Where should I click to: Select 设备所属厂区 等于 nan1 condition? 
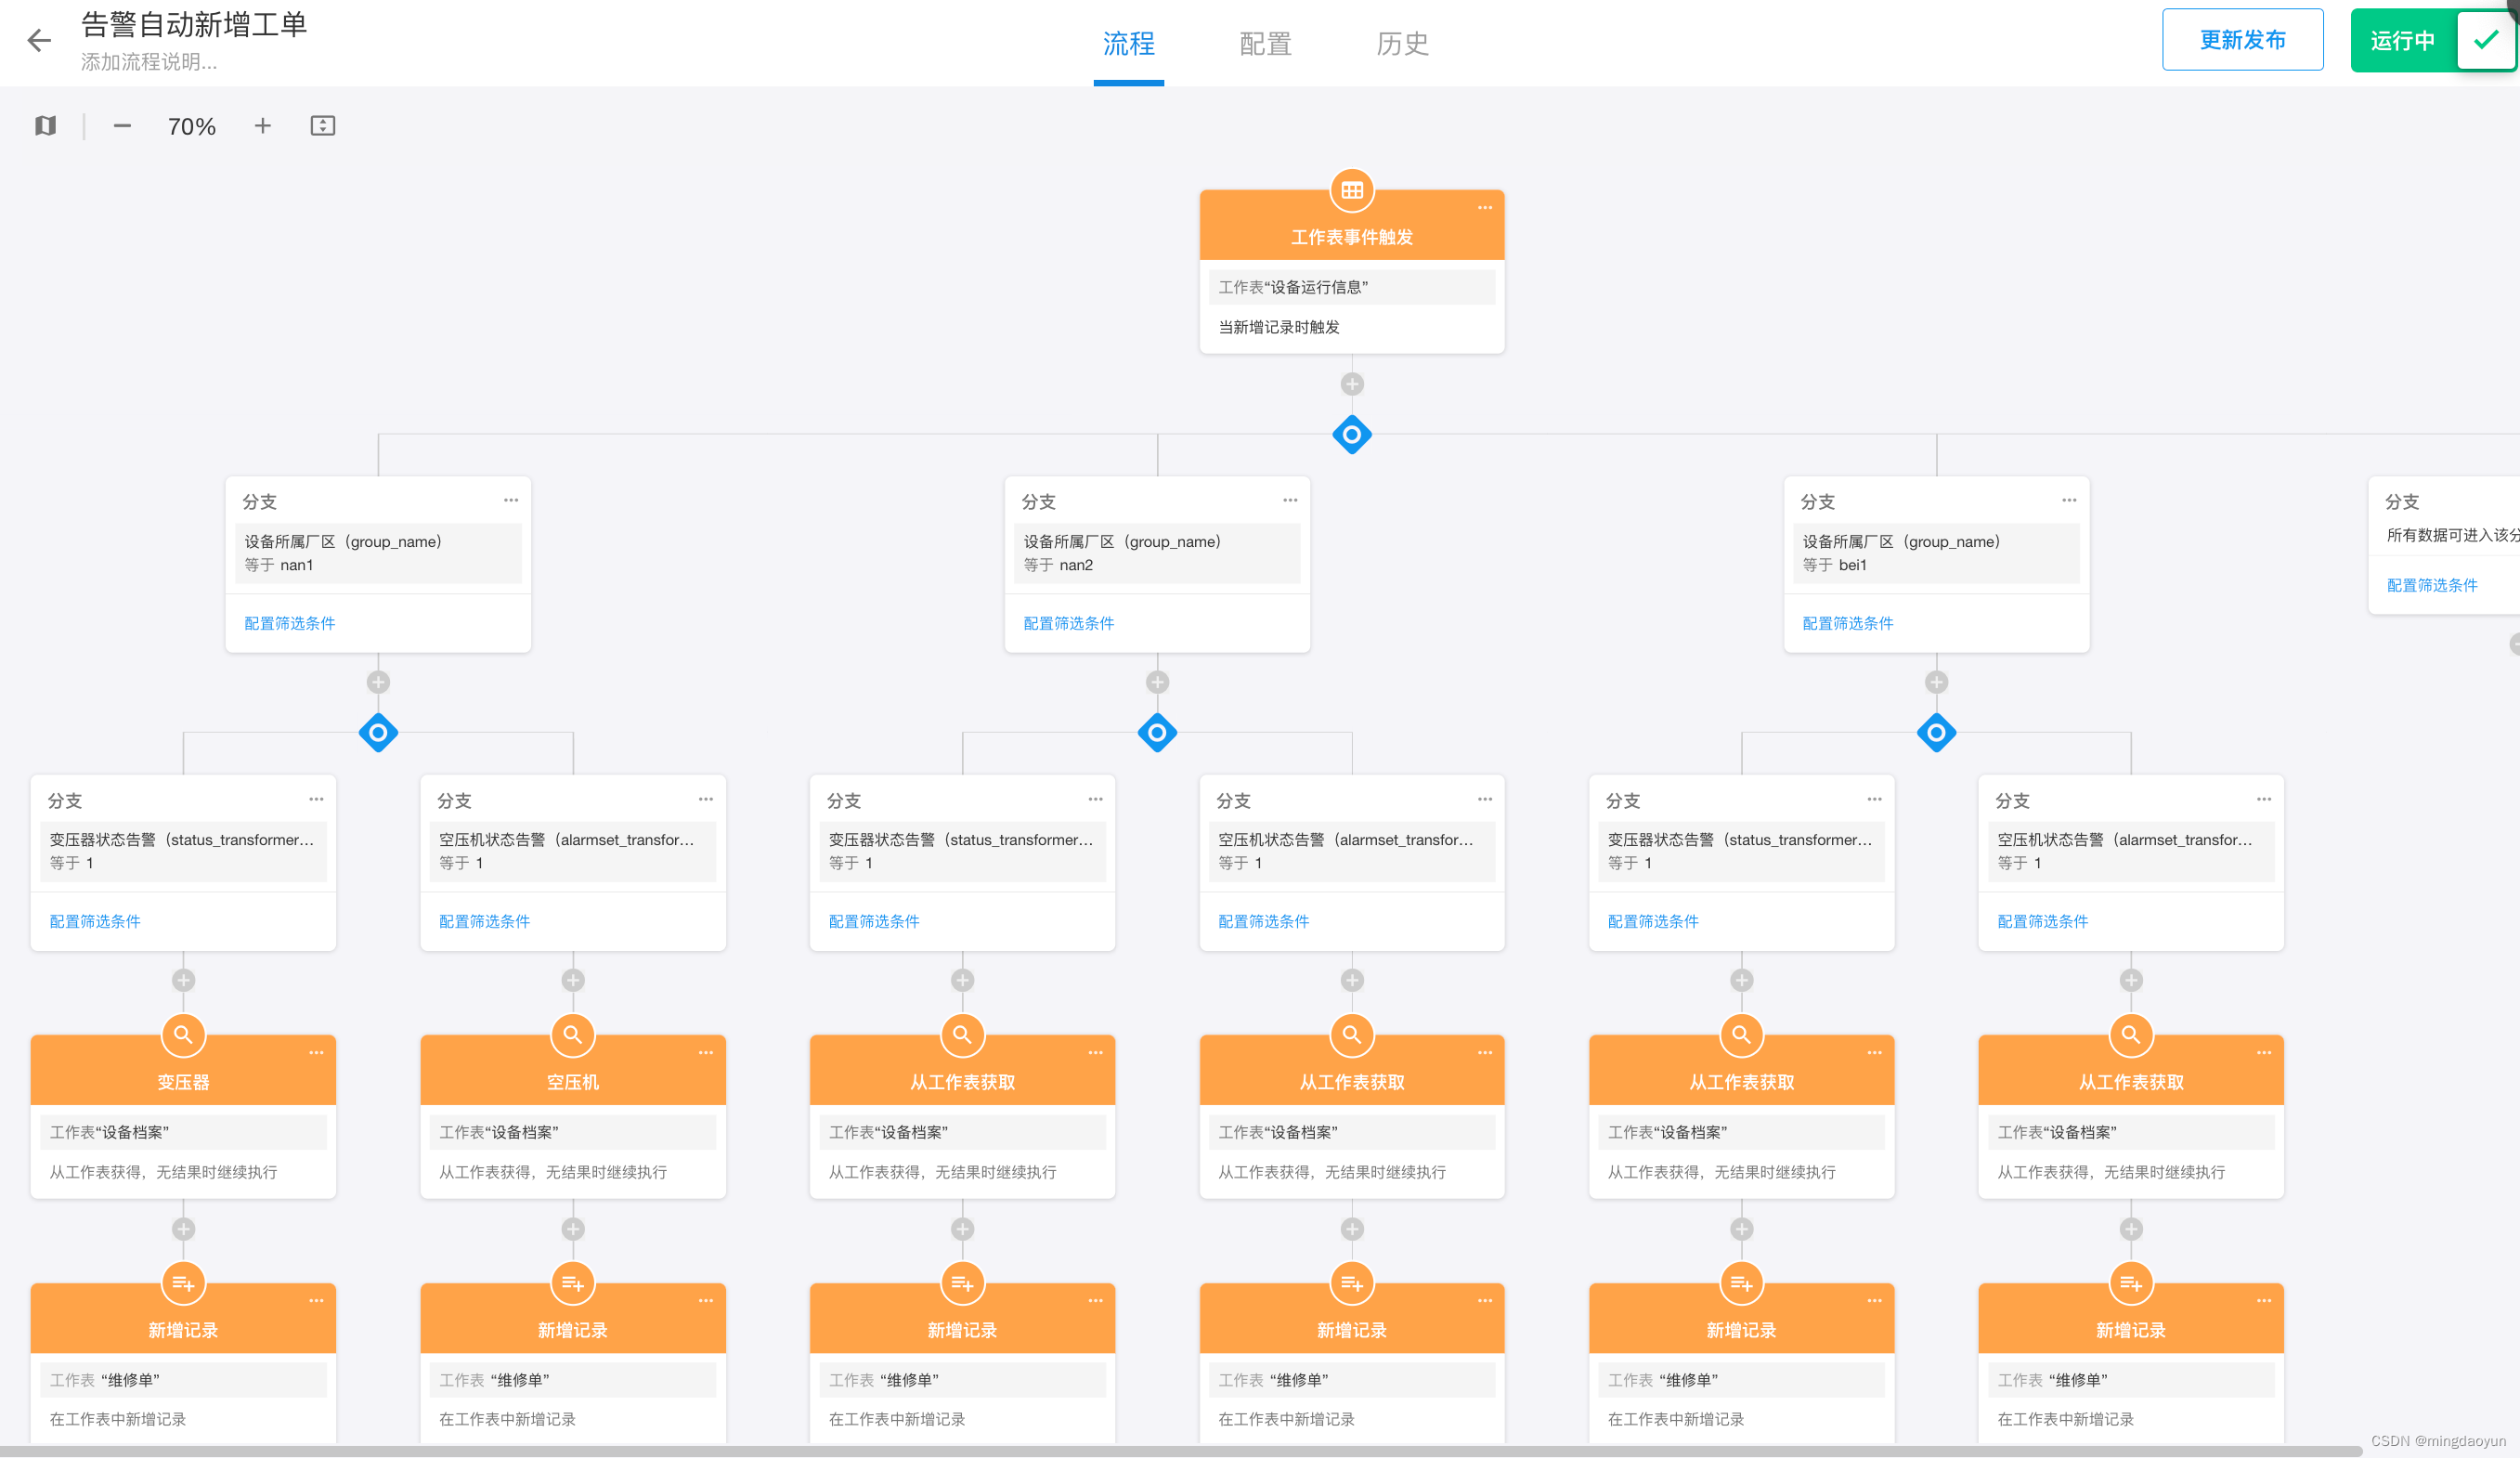pyautogui.click(x=378, y=553)
